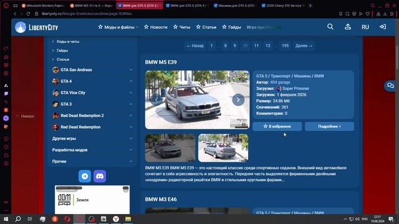
Task: Open a new browser tab with plus
Action: click(310, 6)
